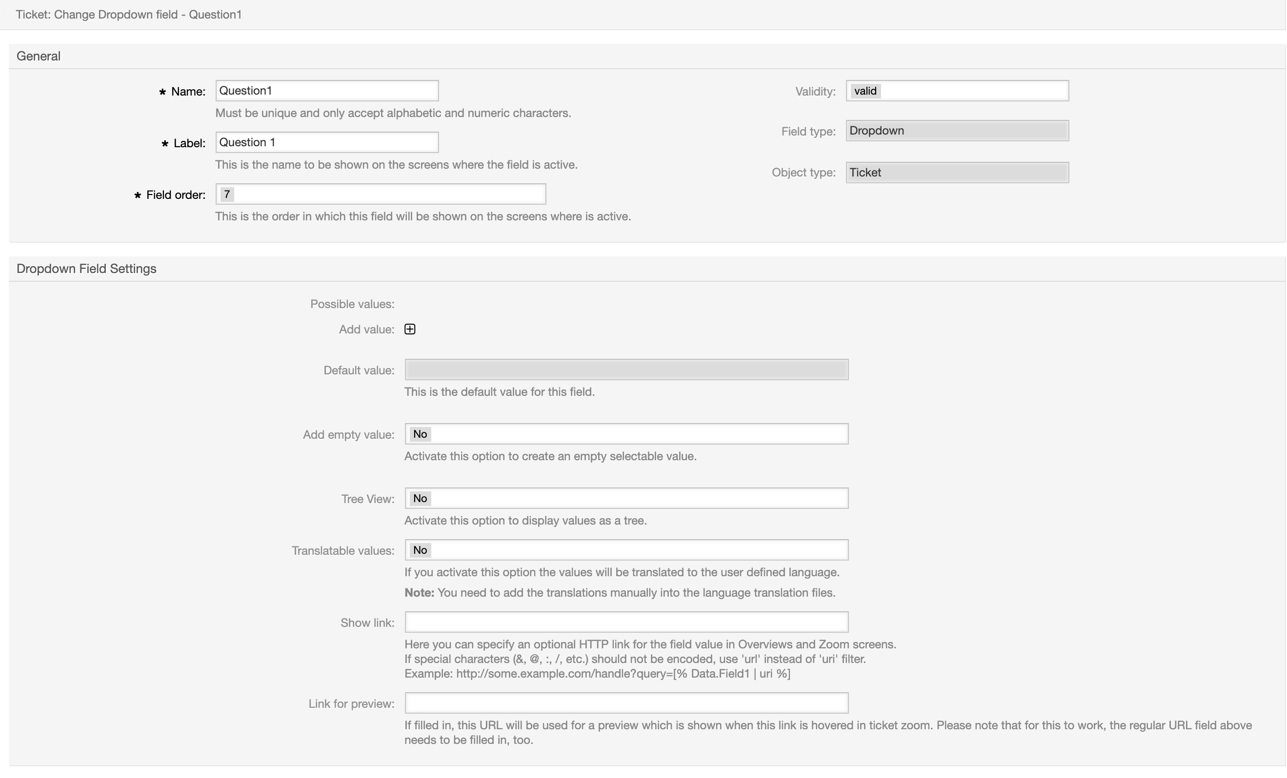
Task: Open the Translatable values dropdown
Action: point(626,550)
